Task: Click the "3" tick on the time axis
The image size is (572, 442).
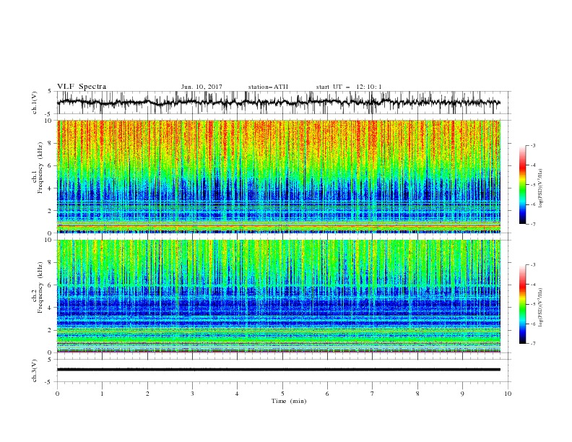Action: [x=192, y=394]
